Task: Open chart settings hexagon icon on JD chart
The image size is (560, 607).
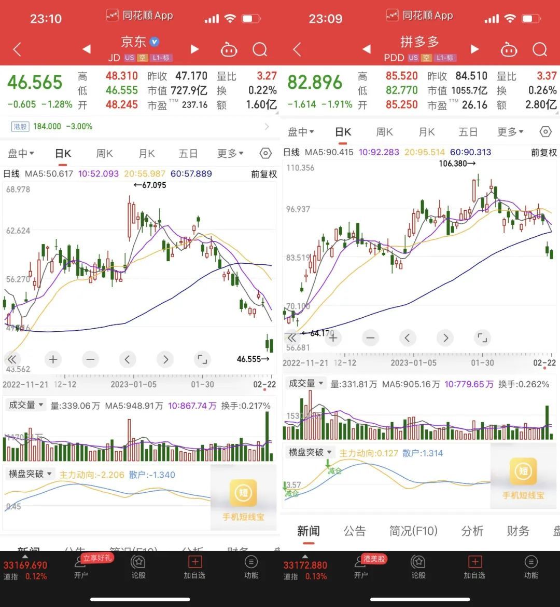Action: point(265,154)
